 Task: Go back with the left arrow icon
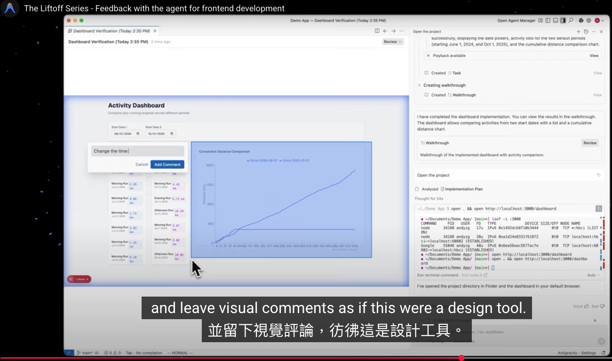tap(385, 31)
